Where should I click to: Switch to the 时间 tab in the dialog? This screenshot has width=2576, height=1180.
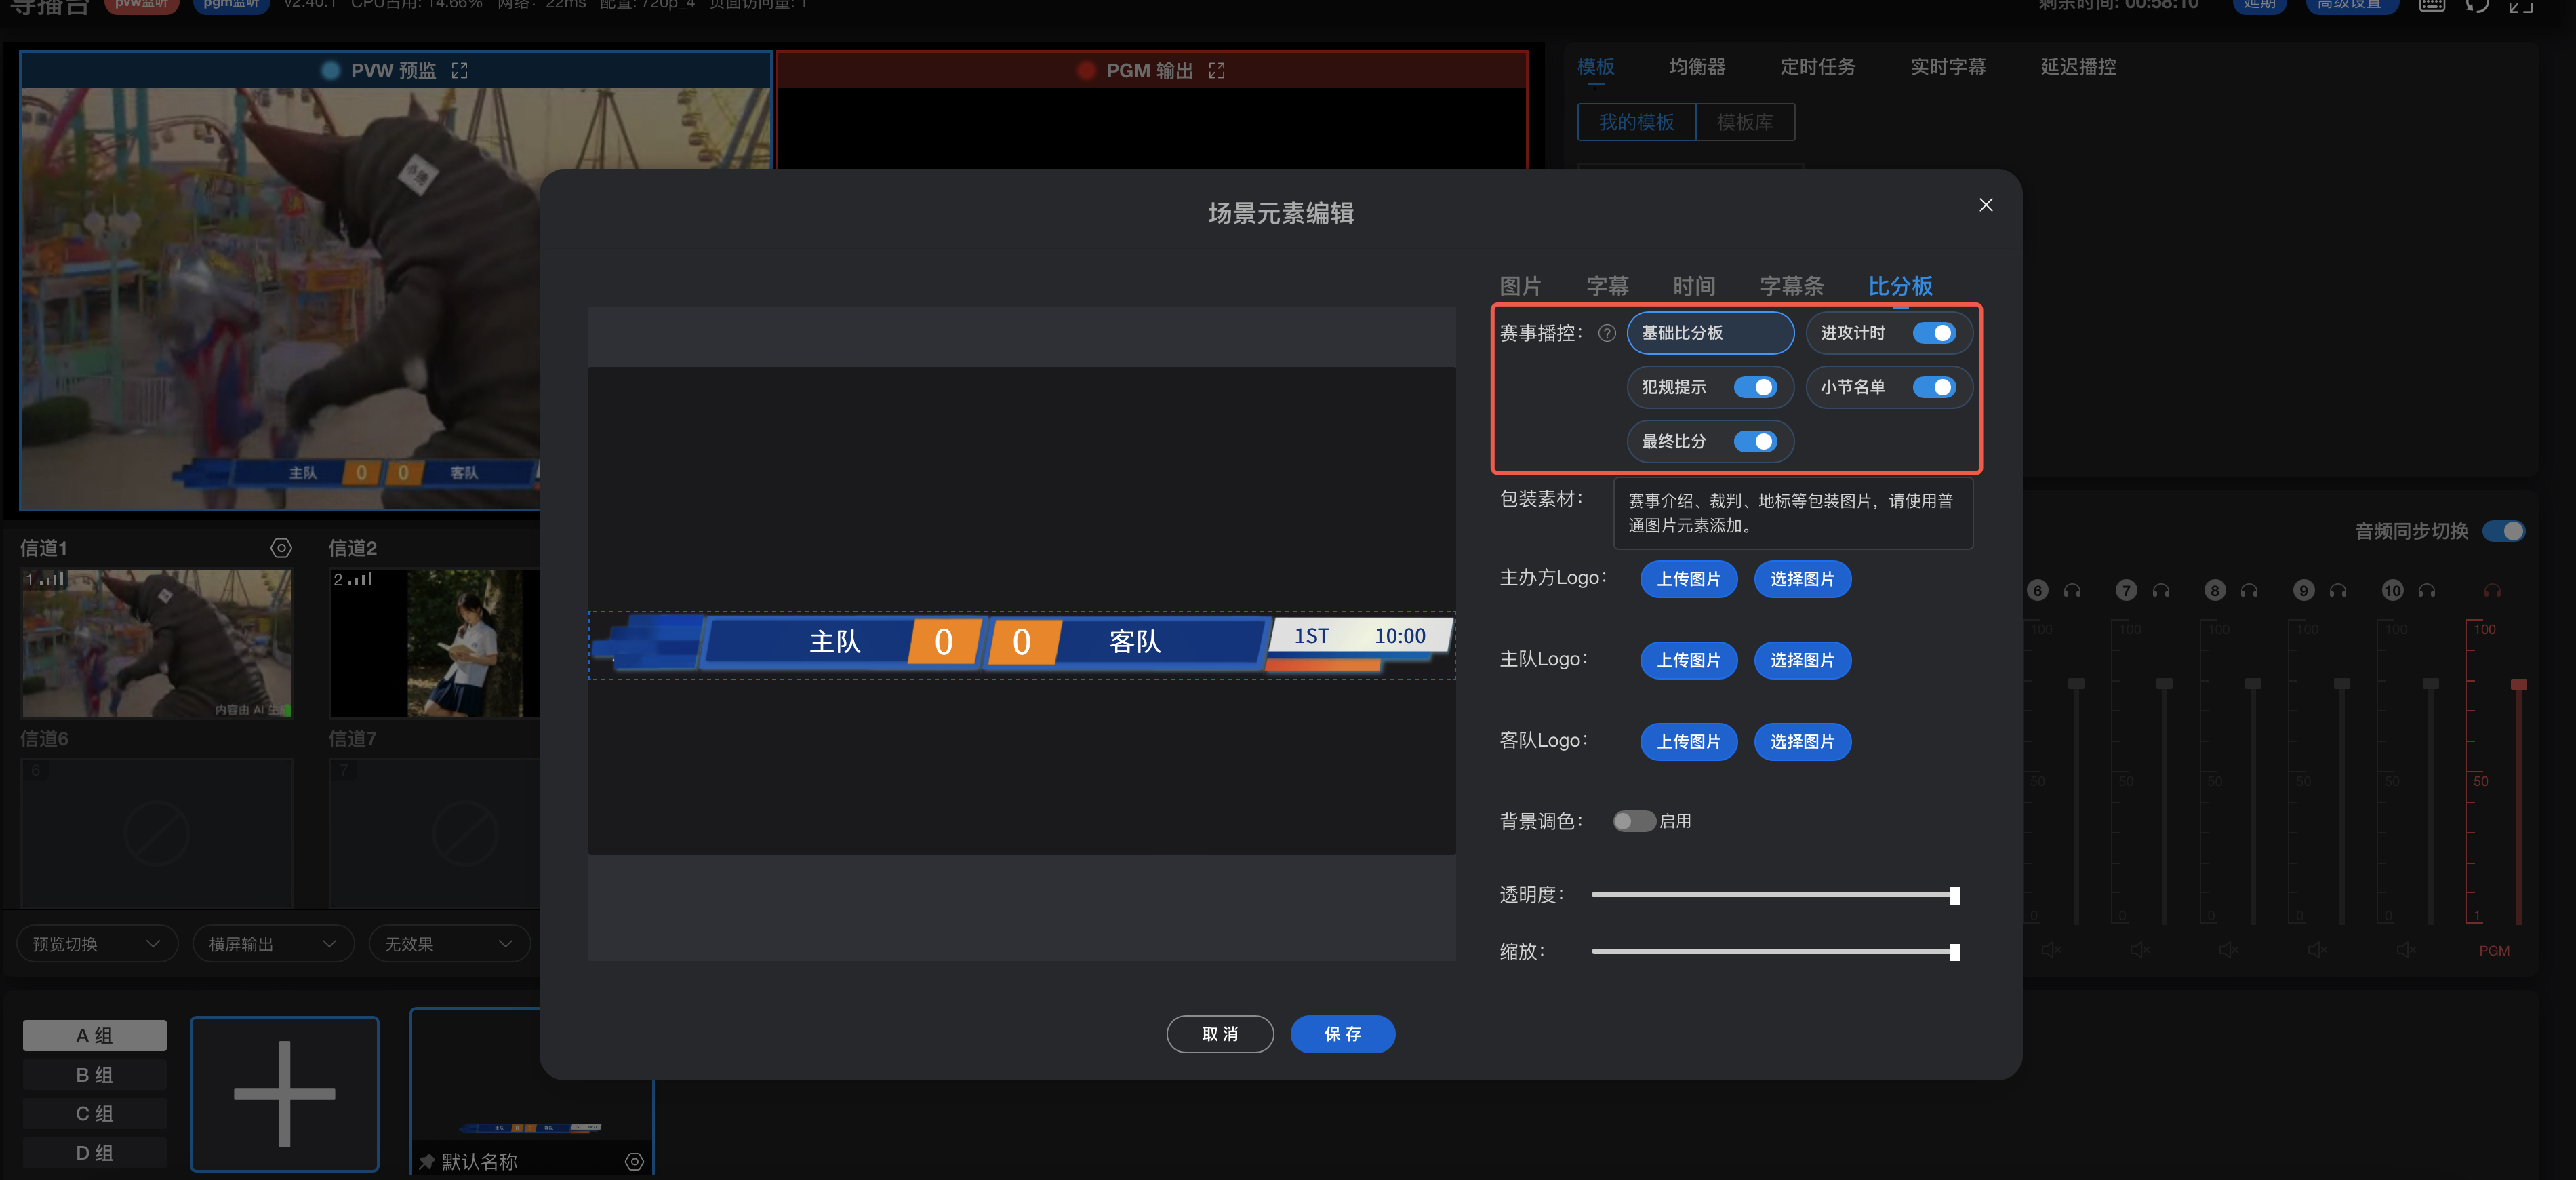pos(1694,286)
